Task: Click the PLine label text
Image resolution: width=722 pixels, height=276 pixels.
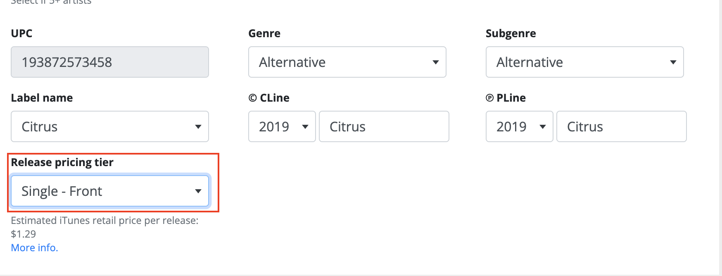Action: coord(511,98)
